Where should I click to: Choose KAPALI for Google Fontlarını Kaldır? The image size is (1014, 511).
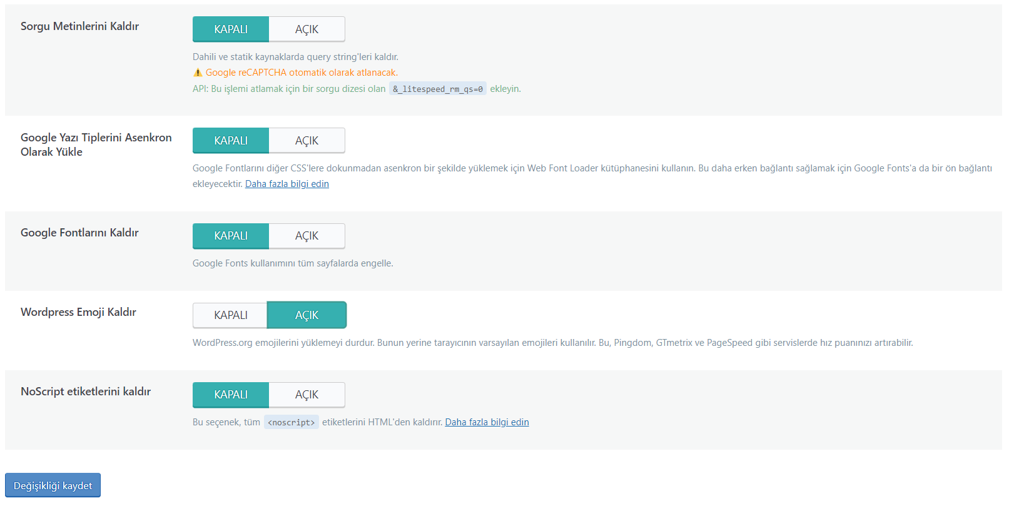click(231, 236)
